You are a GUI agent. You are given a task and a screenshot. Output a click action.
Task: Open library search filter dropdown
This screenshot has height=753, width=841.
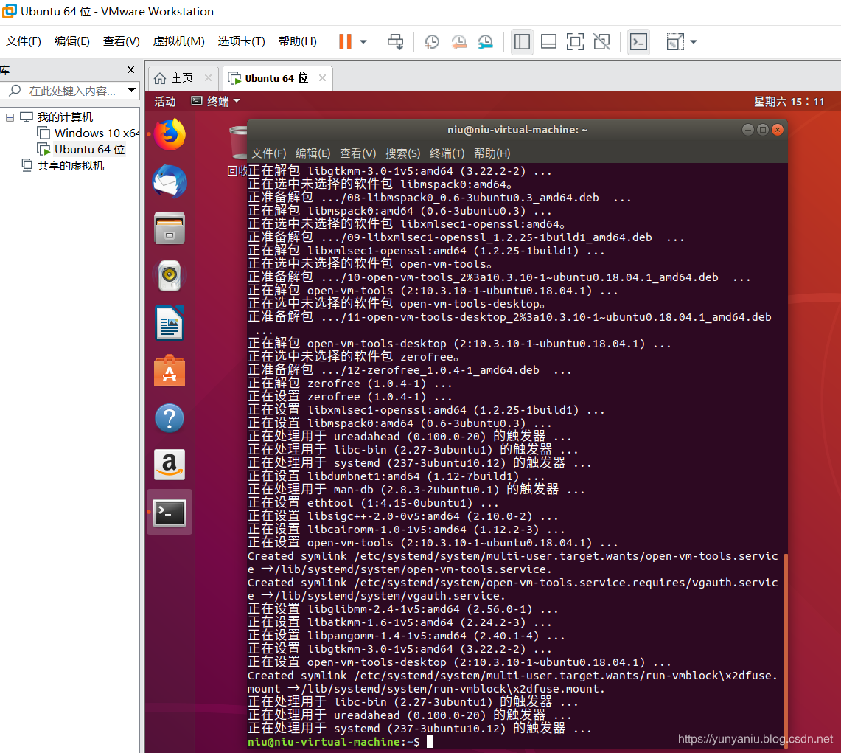tap(131, 90)
